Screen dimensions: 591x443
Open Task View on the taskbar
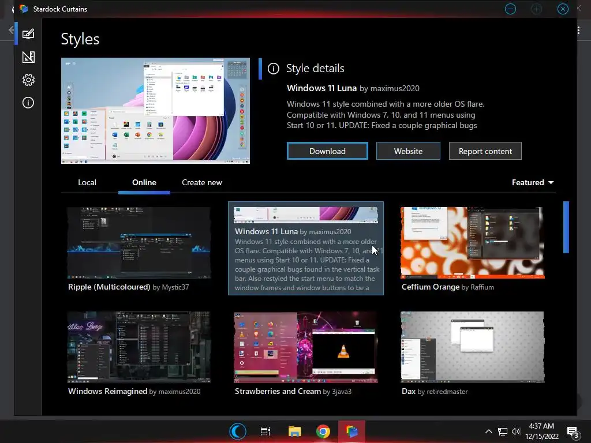[x=265, y=431]
